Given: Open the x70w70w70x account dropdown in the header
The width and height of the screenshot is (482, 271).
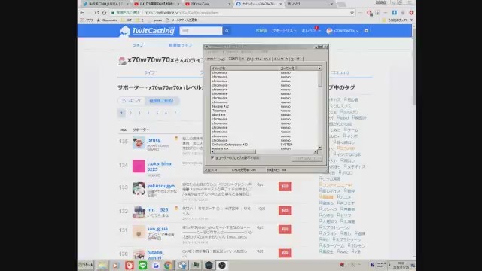Looking at the screenshot, I should [x=343, y=31].
